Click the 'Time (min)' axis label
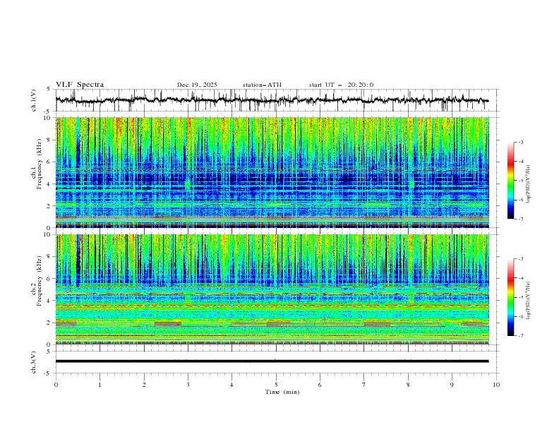The width and height of the screenshot is (559, 432). [282, 392]
